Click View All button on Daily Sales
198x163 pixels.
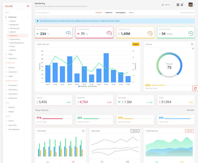(x=135, y=131)
